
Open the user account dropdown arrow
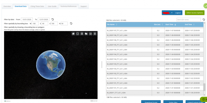tap(172, 13)
